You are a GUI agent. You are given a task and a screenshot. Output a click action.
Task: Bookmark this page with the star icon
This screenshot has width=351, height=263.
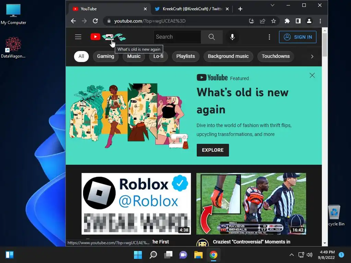(273, 21)
